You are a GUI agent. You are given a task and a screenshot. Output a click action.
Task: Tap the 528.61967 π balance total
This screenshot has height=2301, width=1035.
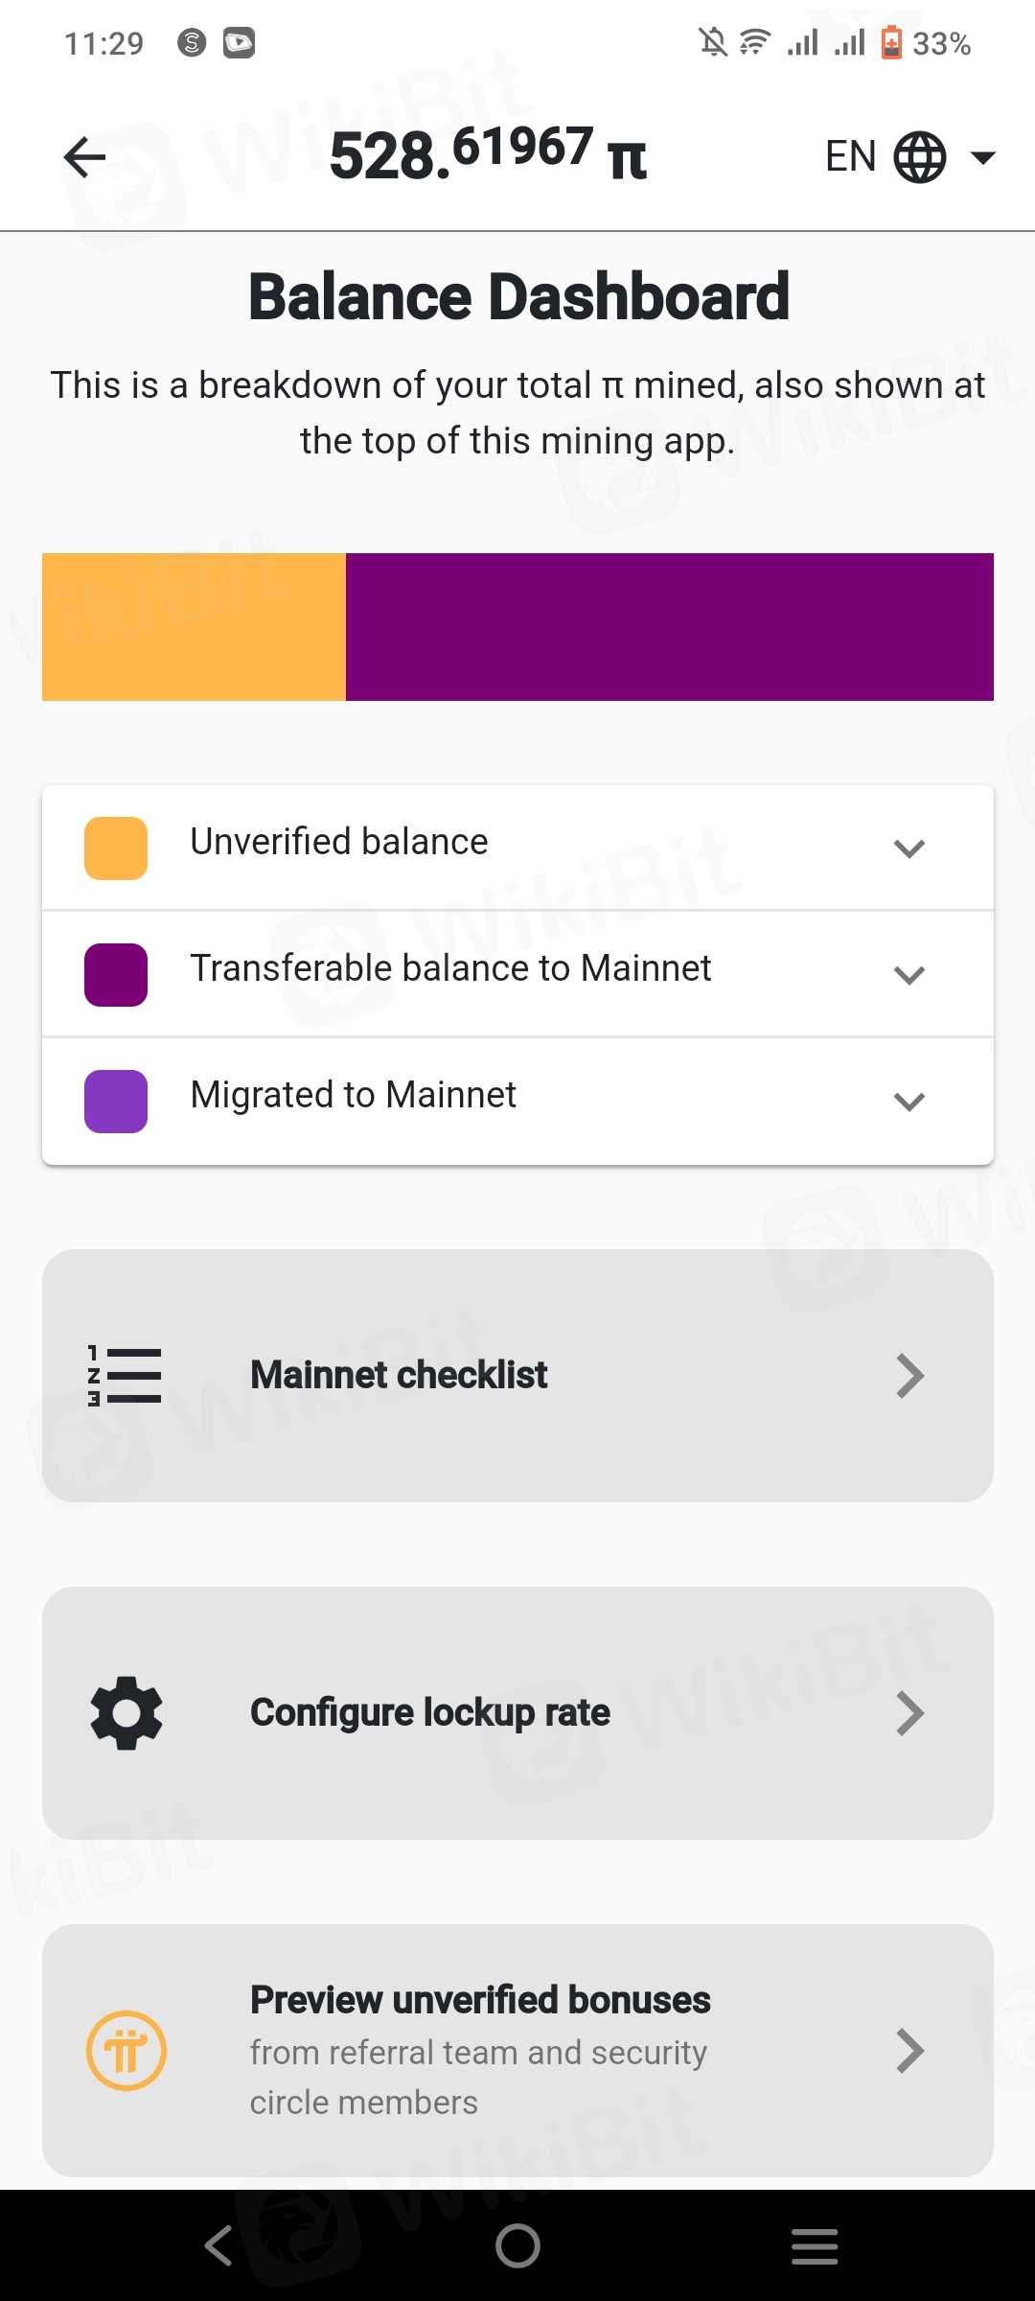488,155
